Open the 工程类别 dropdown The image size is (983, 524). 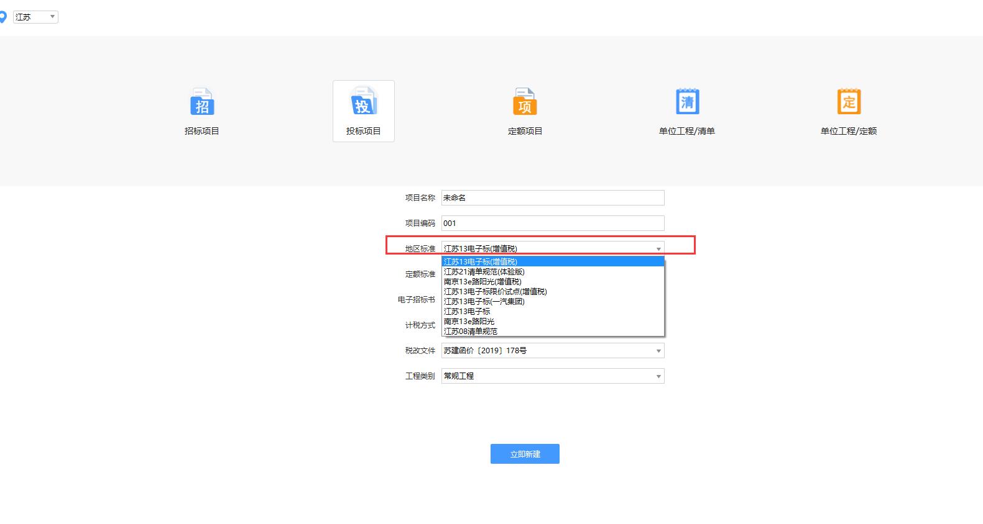pyautogui.click(x=553, y=376)
